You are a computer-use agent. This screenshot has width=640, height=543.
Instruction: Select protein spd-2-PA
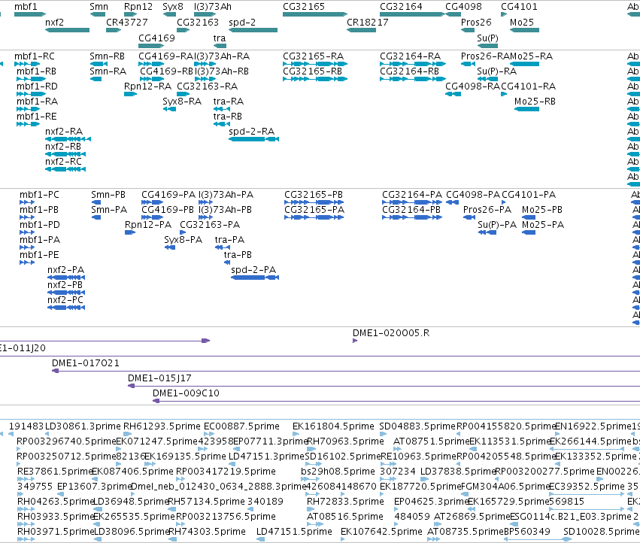click(253, 270)
